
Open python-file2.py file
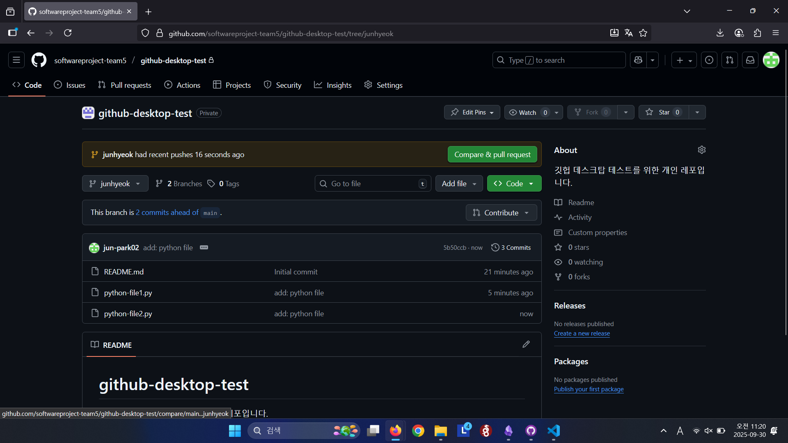128,314
